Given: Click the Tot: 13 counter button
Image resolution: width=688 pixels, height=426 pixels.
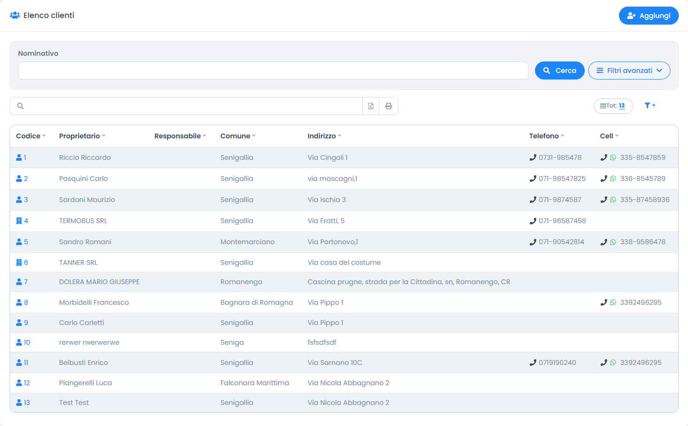Looking at the screenshot, I should [613, 106].
